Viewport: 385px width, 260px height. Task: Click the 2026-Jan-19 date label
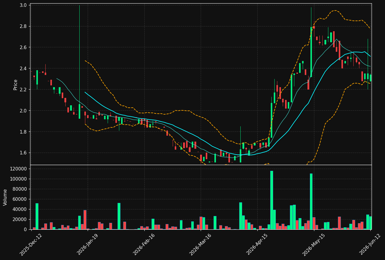click(87, 244)
